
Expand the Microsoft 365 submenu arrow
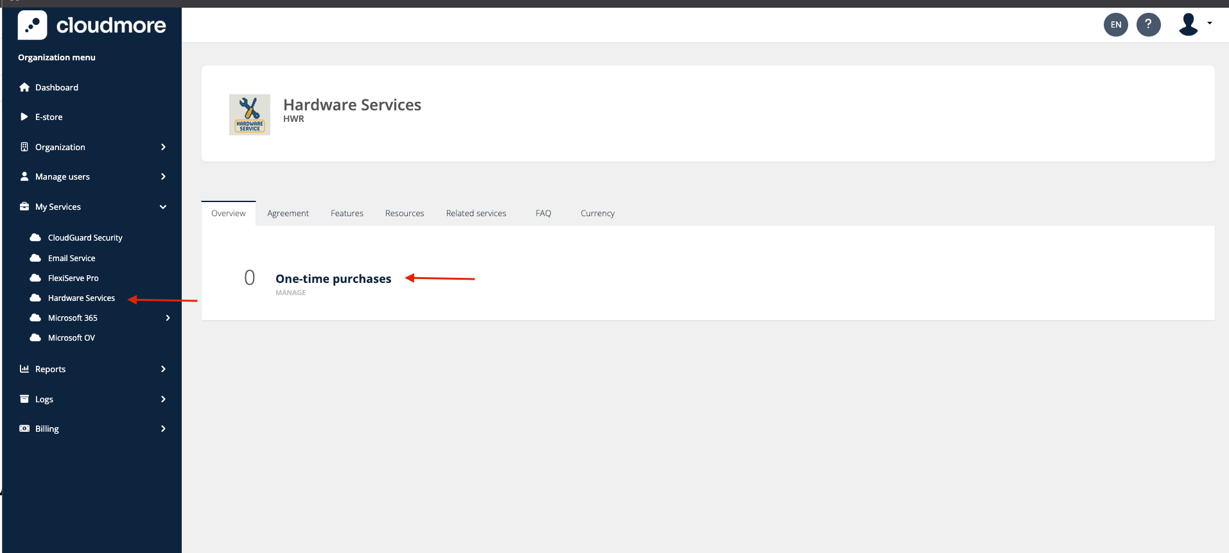168,318
